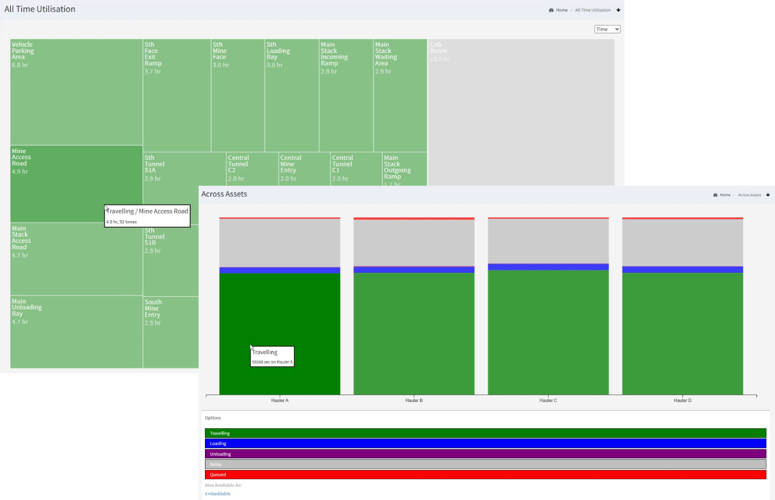Click down arrow icon beside Across Assets breadcrumb
The width and height of the screenshot is (775, 500).
768,195
